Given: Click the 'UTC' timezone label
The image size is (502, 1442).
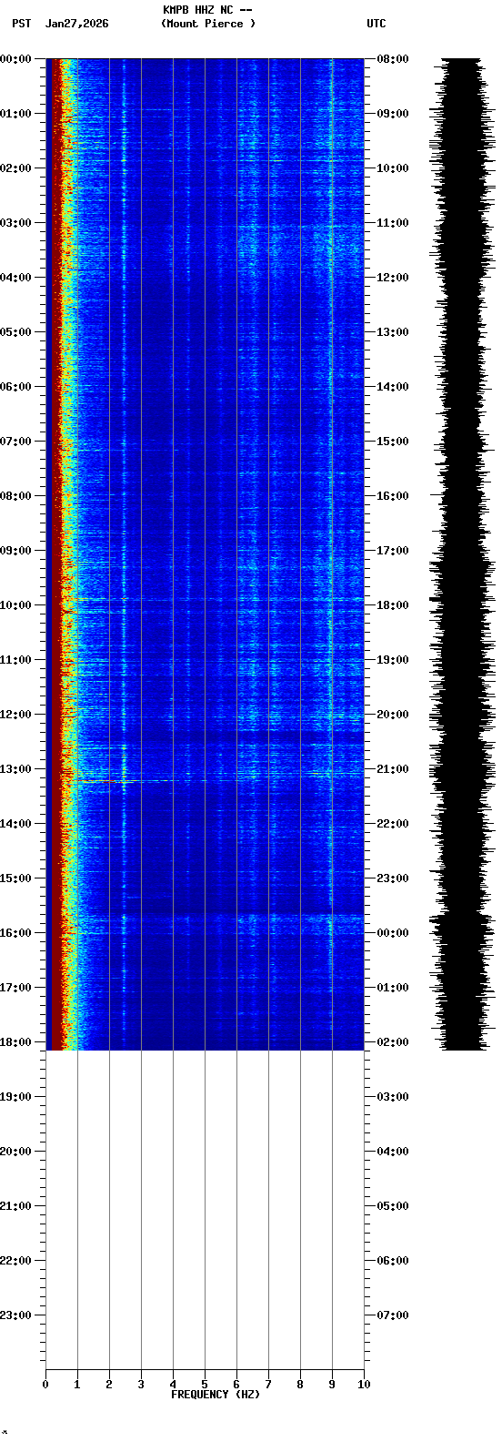Looking at the screenshot, I should (376, 24).
